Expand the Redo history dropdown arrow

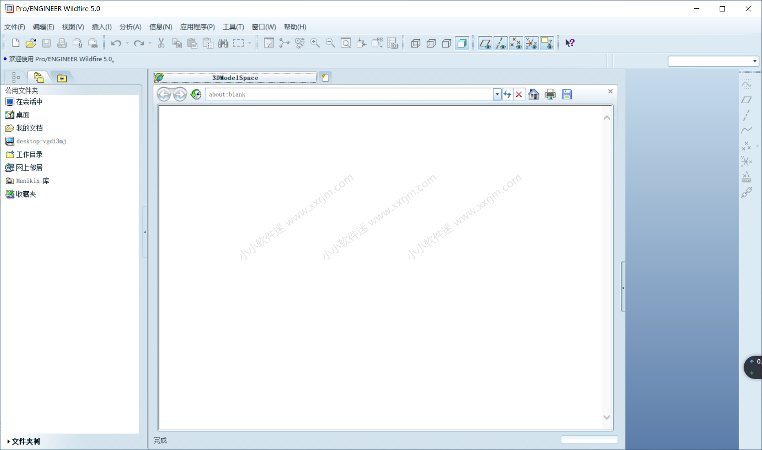pyautogui.click(x=150, y=43)
